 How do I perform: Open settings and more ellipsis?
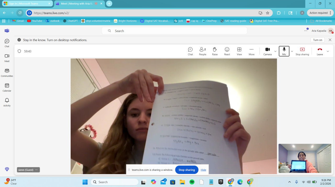306,31
